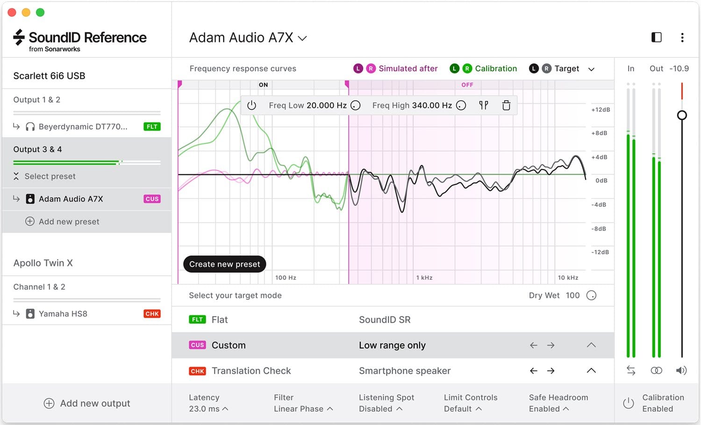Click the Select preset collapse icon
This screenshot has width=701, height=425.
[x=16, y=176]
